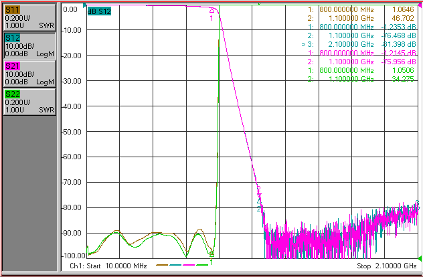Screen dimensions: 423x277
Task: Click magenta marker 2 readout -75.956 dB
Action: pos(398,62)
